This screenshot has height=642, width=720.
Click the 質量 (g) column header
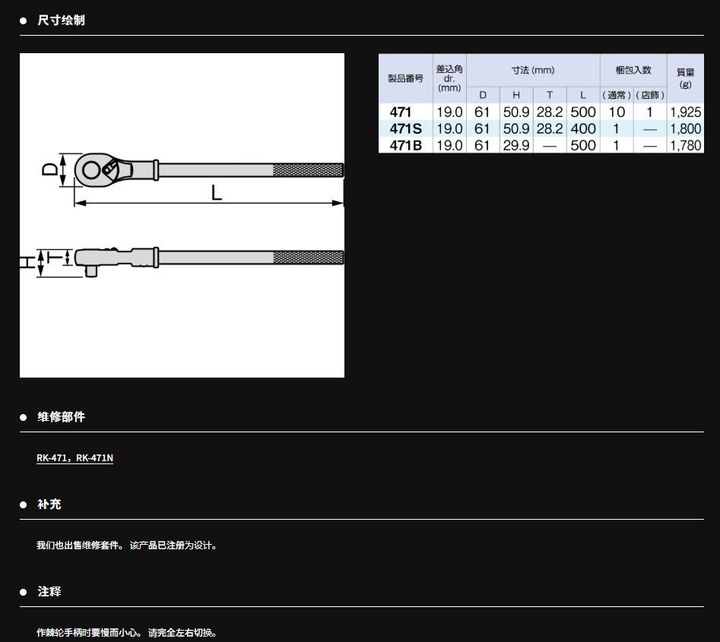pos(685,78)
